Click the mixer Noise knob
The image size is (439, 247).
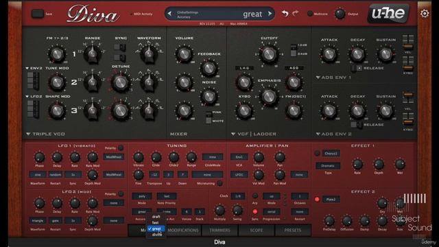209,96
